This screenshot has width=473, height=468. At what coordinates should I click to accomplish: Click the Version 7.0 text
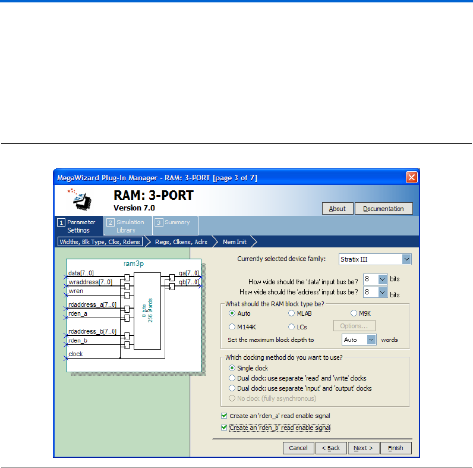coord(134,208)
